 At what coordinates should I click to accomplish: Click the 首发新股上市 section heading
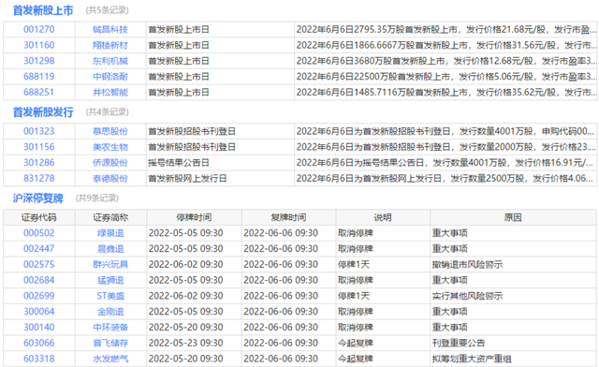click(43, 10)
